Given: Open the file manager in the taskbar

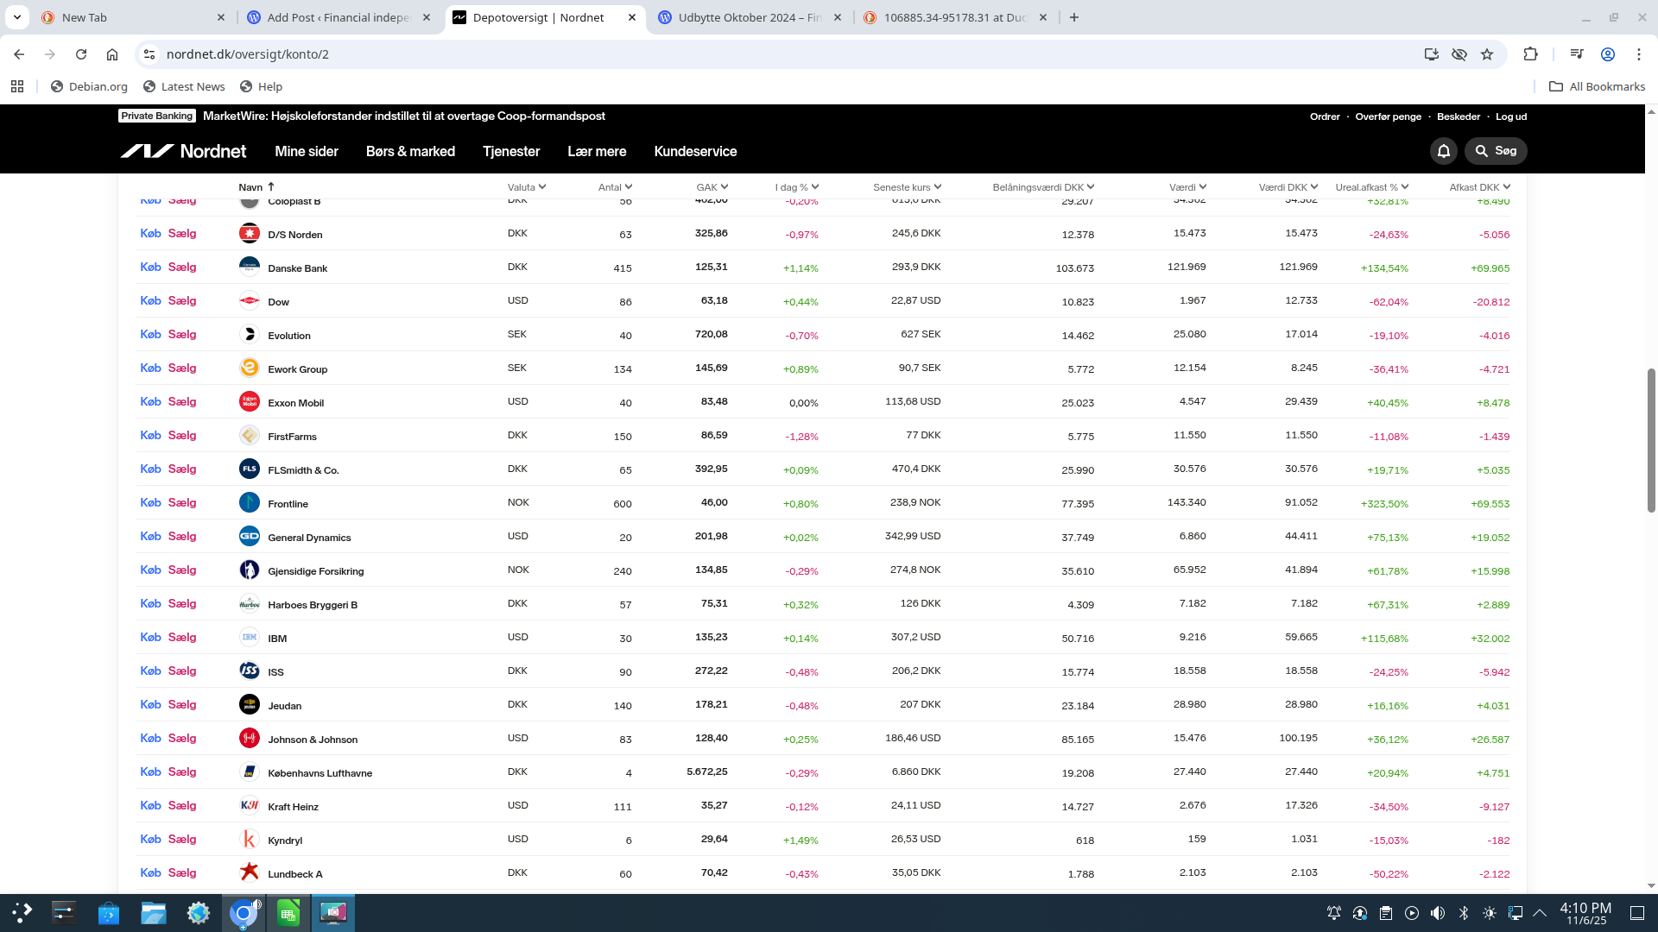Looking at the screenshot, I should 154,913.
